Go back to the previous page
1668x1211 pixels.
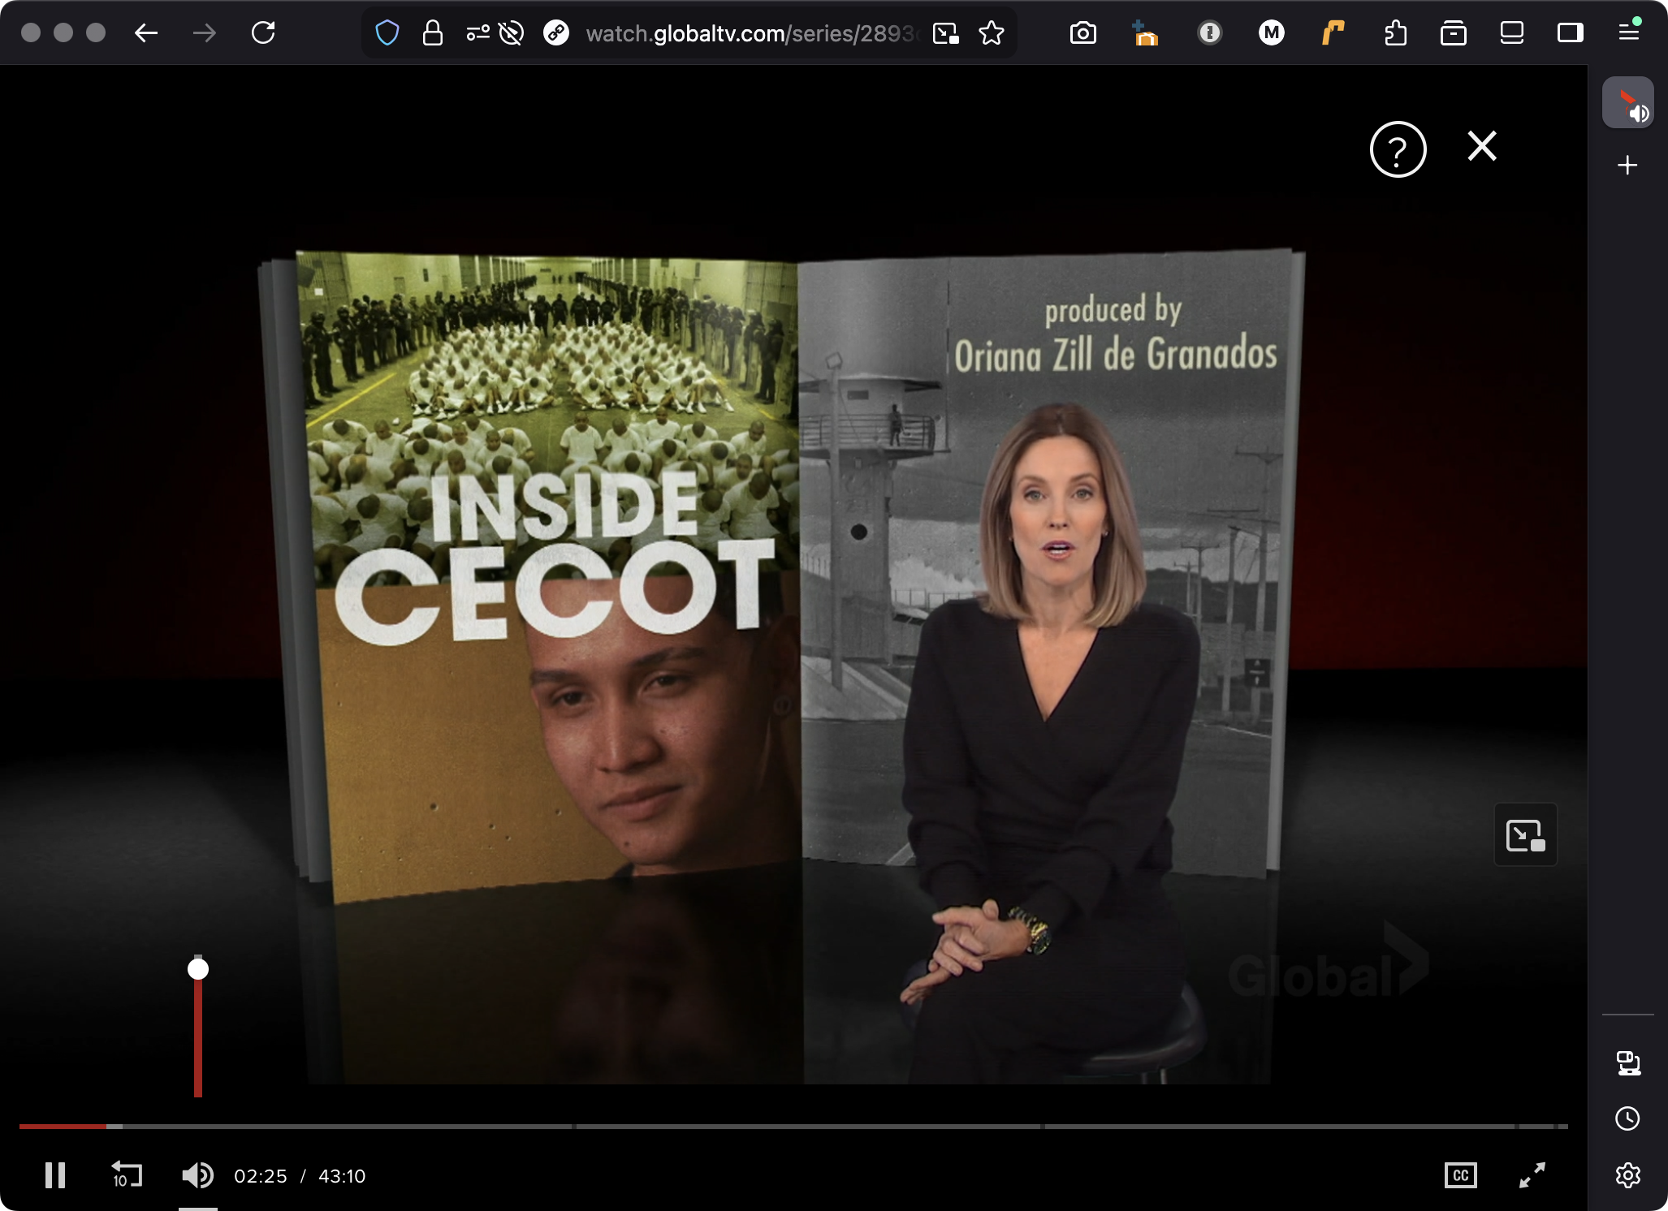coord(146,33)
